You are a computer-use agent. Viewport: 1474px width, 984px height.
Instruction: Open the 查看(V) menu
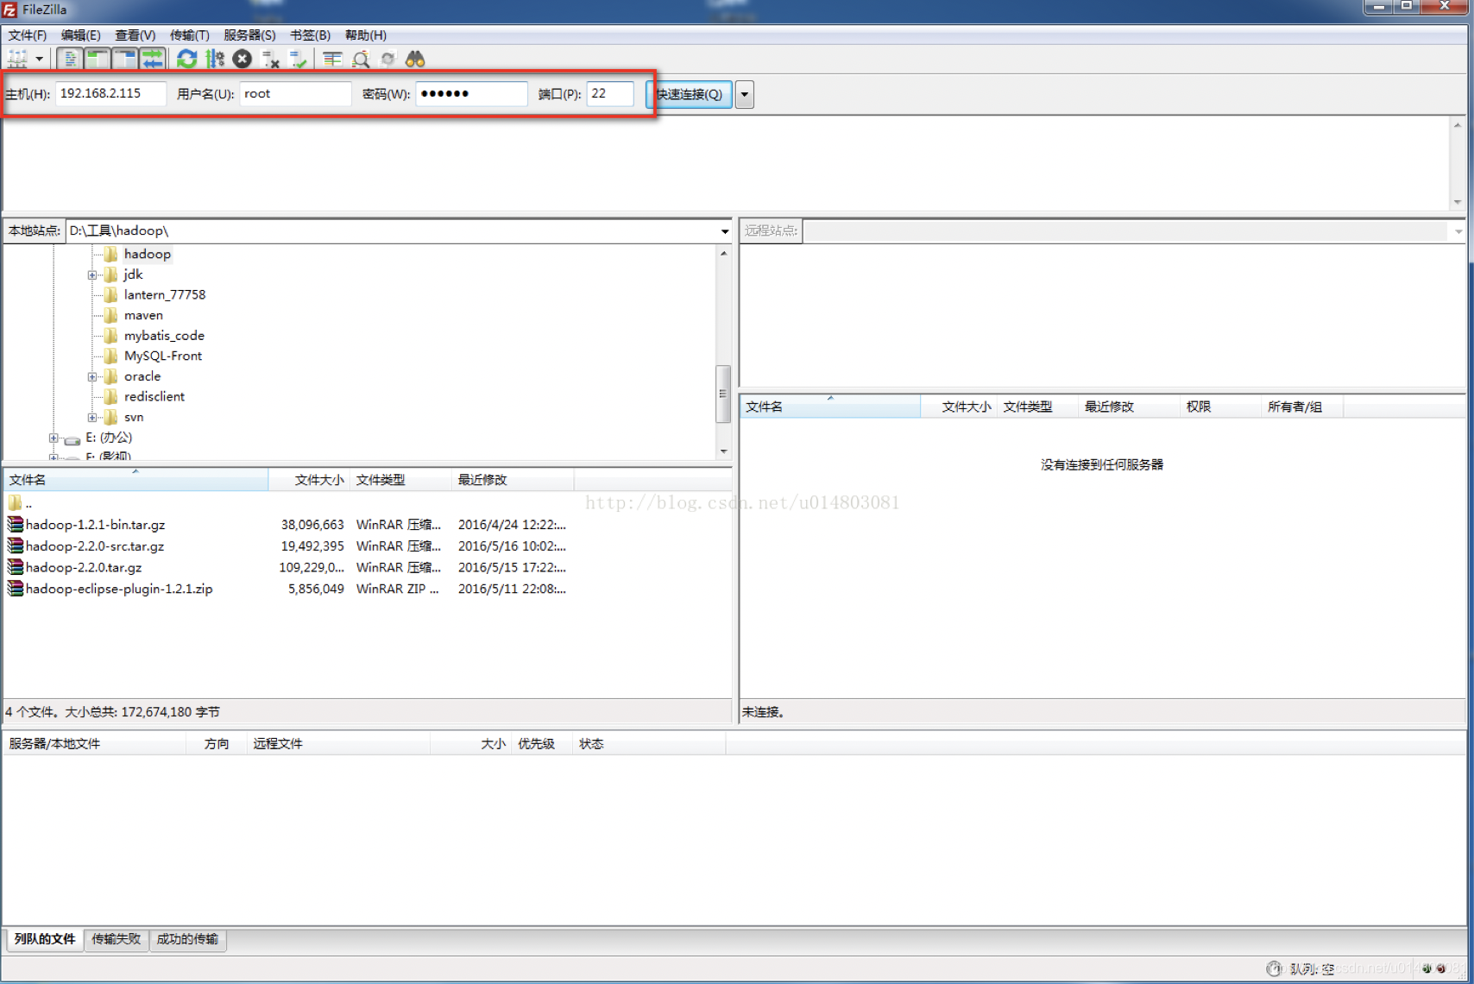[135, 35]
